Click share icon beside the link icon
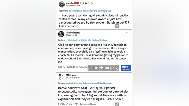The width and height of the screenshot is (189, 106). pyautogui.click(x=117, y=69)
